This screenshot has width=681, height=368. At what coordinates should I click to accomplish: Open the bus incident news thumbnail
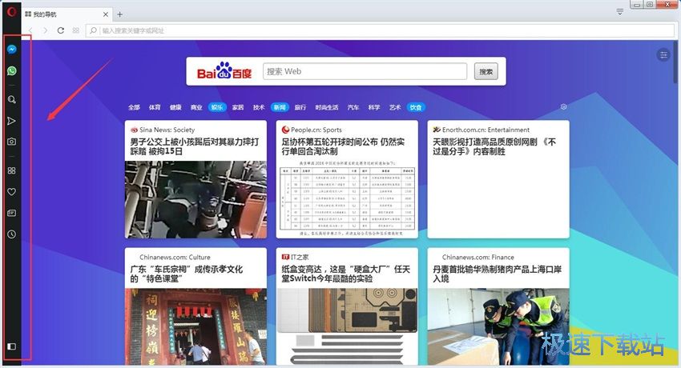coord(195,199)
